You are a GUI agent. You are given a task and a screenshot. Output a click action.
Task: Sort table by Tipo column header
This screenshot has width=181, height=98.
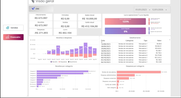(x=145, y=41)
